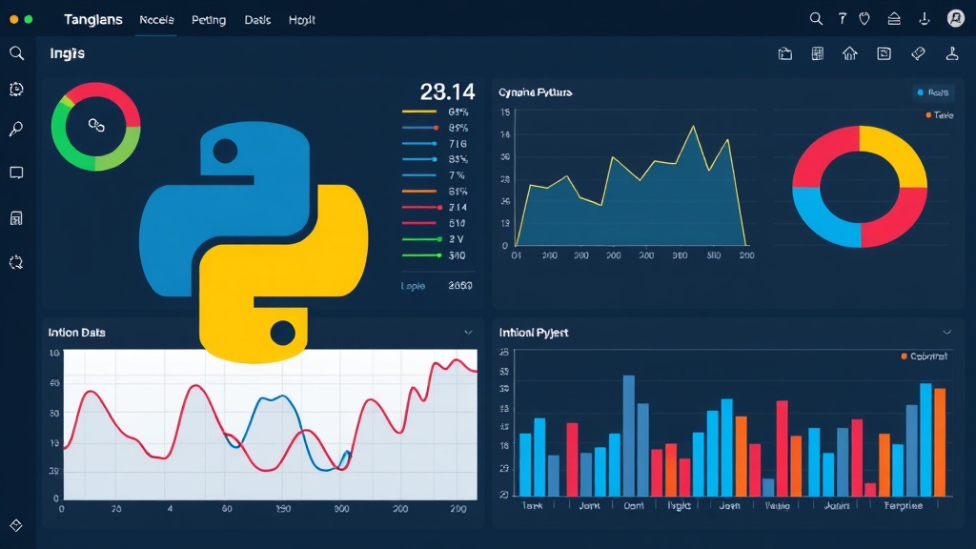Click the Tark axis label under bar chart
This screenshot has width=976, height=549.
[x=532, y=505]
